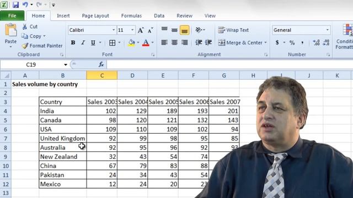Open the Alignment dialog launcher

pos(266,55)
